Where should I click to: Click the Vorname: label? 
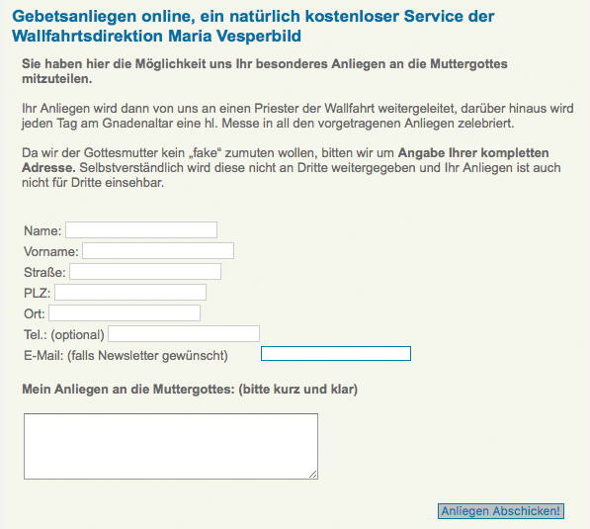click(x=51, y=251)
